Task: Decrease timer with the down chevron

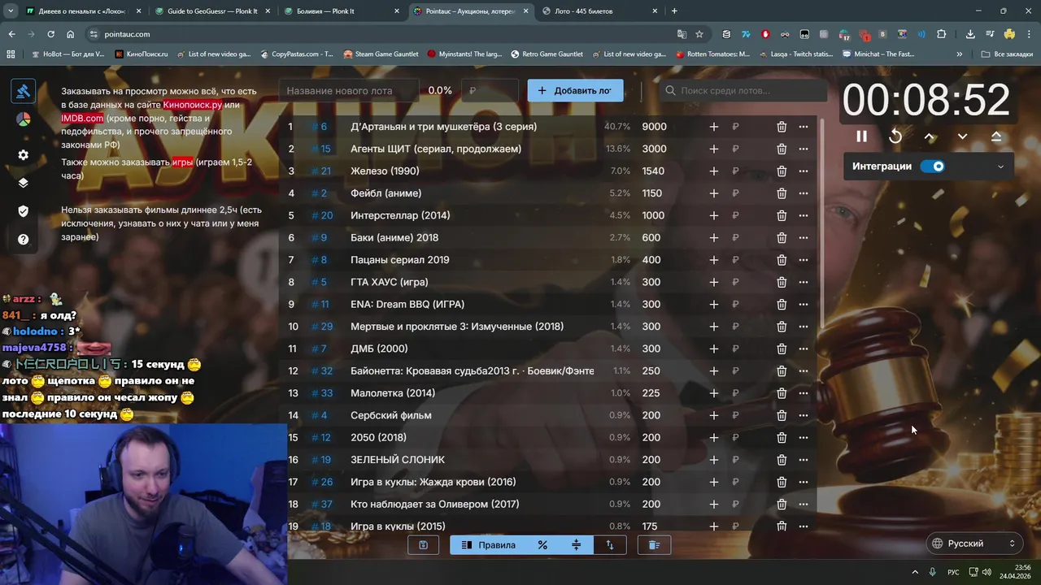Action: point(962,136)
